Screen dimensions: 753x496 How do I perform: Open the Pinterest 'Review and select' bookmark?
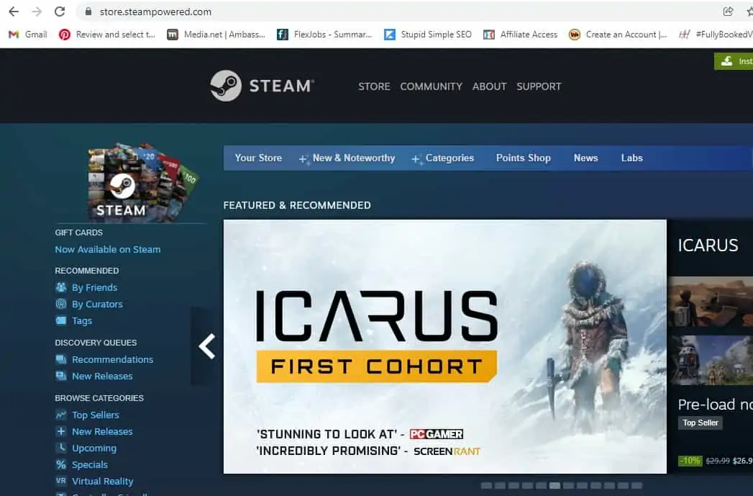point(107,35)
